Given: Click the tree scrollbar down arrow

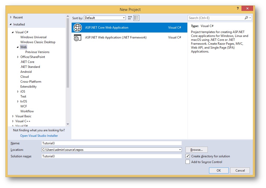Looking at the screenshot, I should pyautogui.click(x=68, y=124).
